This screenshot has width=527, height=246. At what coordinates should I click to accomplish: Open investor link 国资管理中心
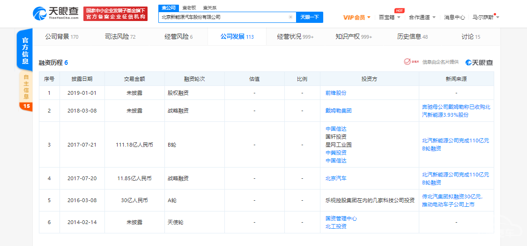click(x=341, y=218)
